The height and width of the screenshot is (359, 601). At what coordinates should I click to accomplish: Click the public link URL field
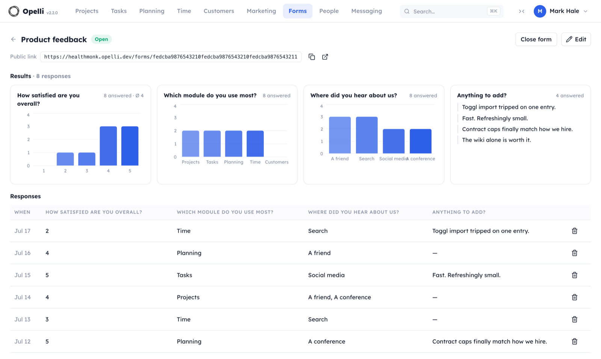click(171, 57)
